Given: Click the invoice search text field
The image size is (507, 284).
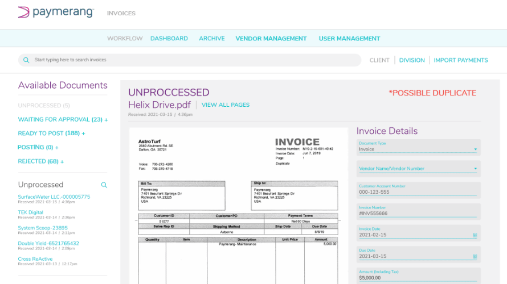Looking at the screenshot, I should click(x=190, y=60).
